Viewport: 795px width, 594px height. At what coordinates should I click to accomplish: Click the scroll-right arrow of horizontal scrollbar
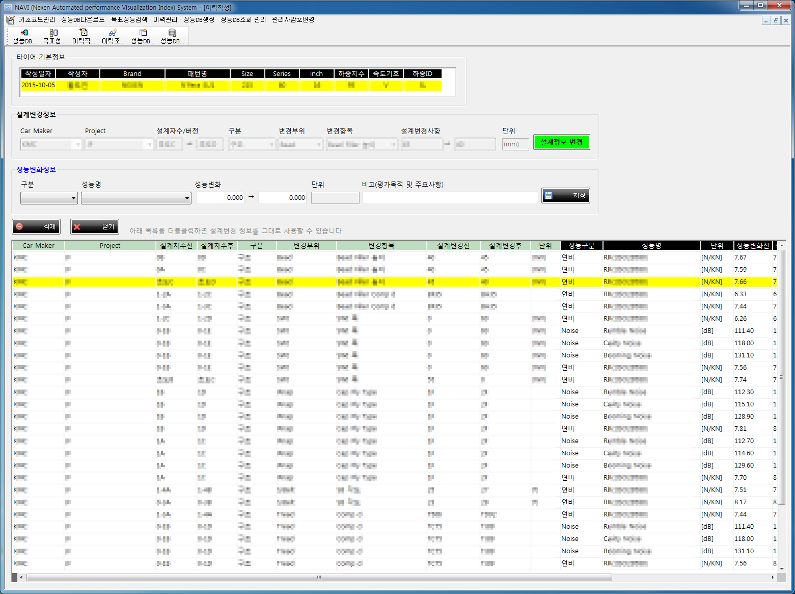[773, 578]
